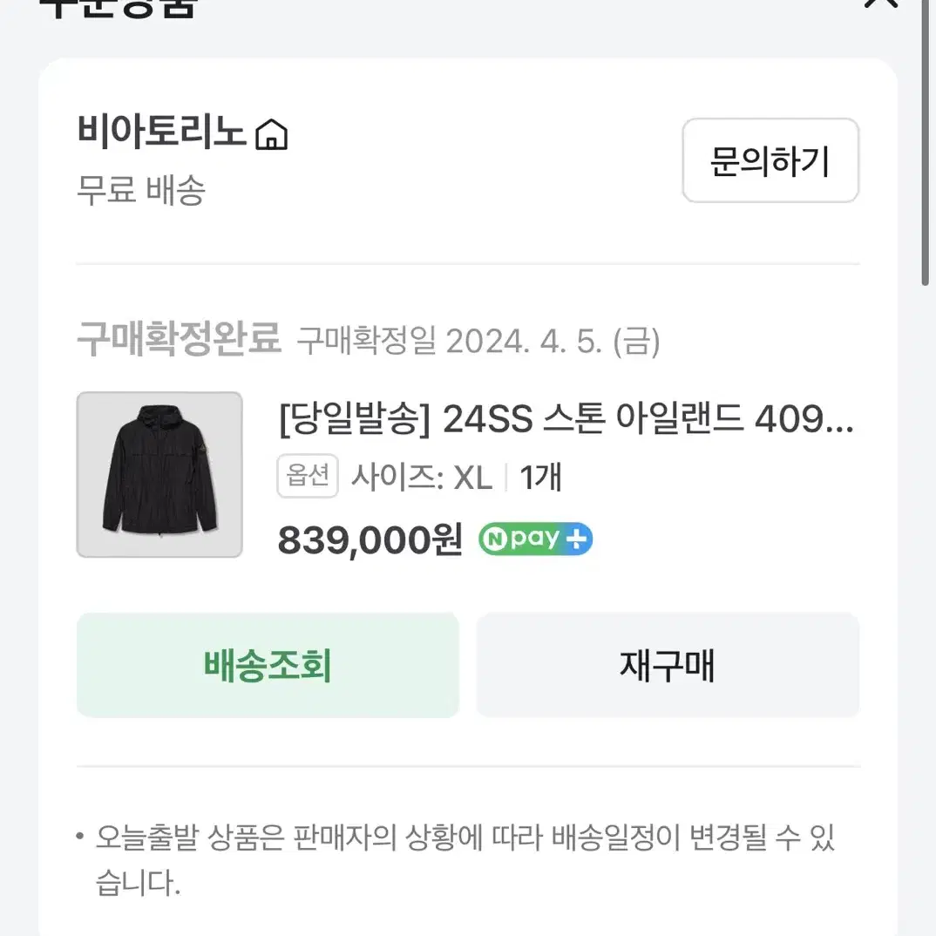
Task: Check delivery with the 배송조회 button
Action: pyautogui.click(x=268, y=665)
